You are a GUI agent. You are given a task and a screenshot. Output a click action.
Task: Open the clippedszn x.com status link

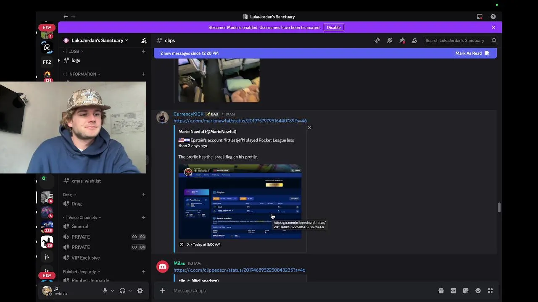tap(239, 270)
